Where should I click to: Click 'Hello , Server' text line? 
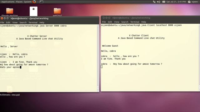pos(9,46)
